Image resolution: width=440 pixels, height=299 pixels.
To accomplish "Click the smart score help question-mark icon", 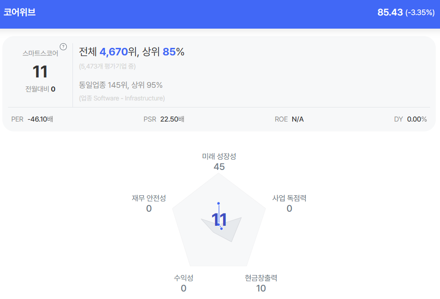I will pos(64,46).
